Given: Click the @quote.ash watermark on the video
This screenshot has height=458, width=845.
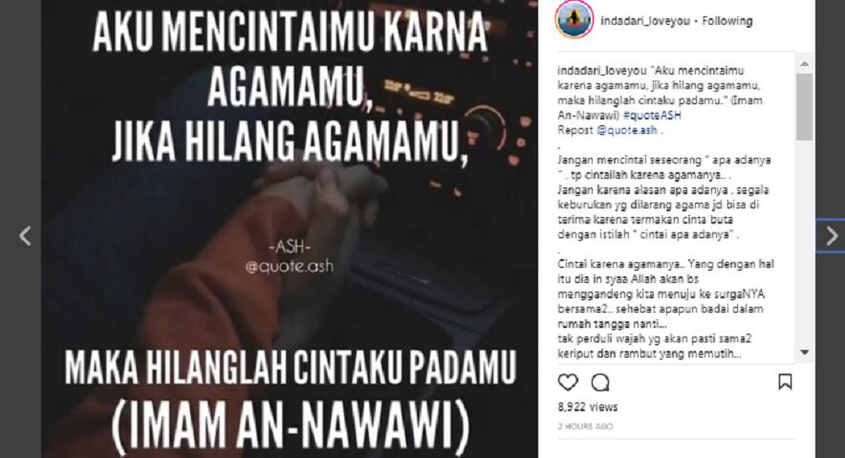Looking at the screenshot, I should click(290, 266).
